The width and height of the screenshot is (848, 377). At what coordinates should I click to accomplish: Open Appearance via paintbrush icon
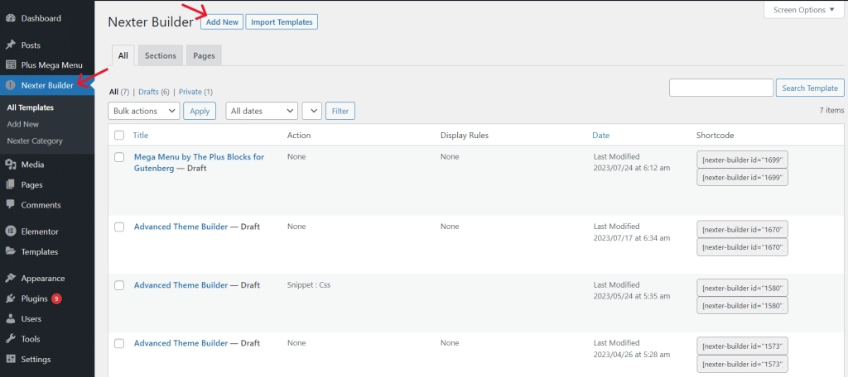click(x=11, y=279)
